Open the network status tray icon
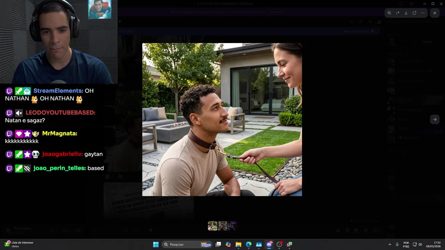 415,244
